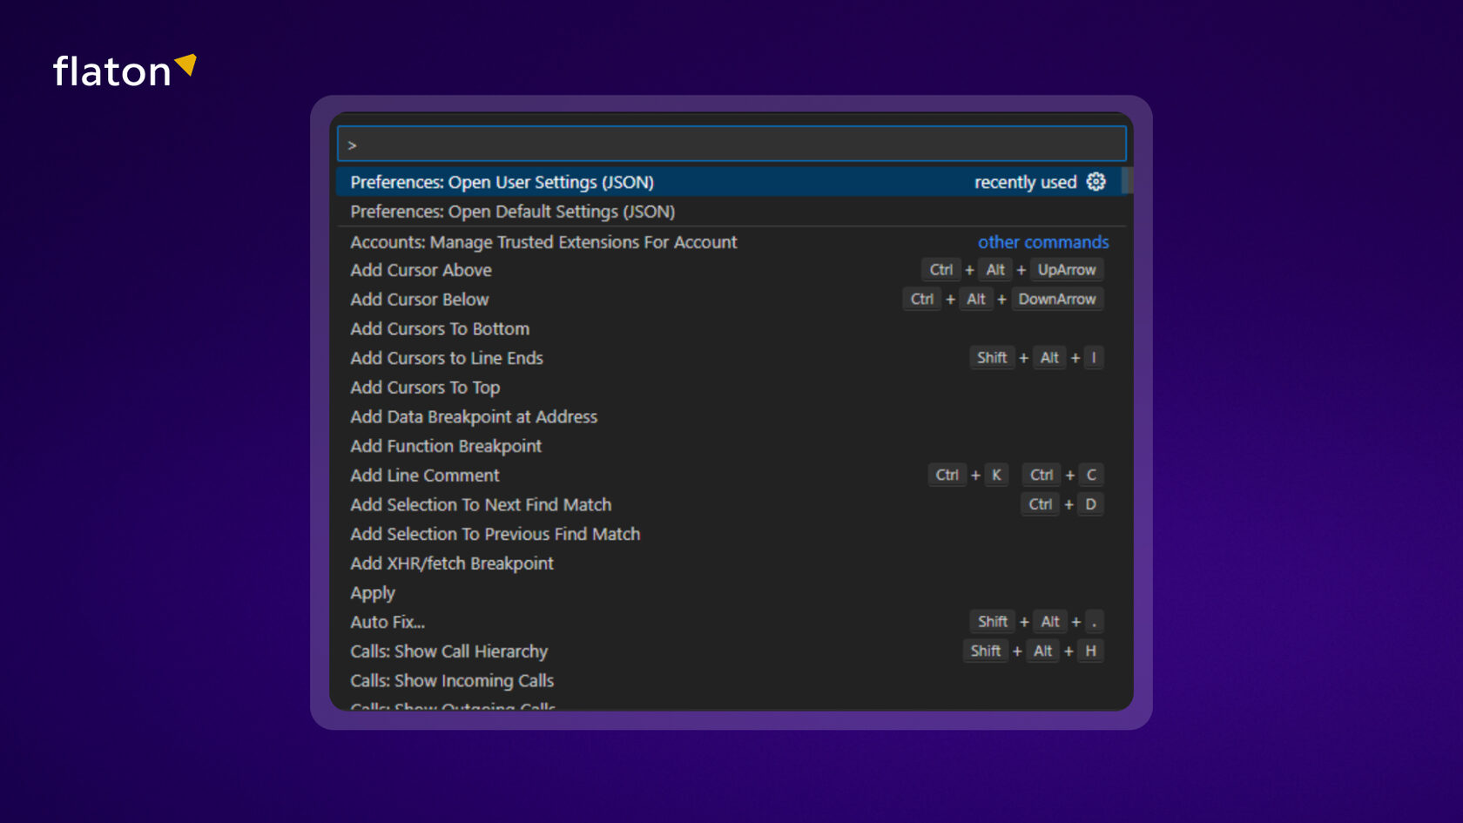
Task: Click the flaton logo
Action: (125, 71)
